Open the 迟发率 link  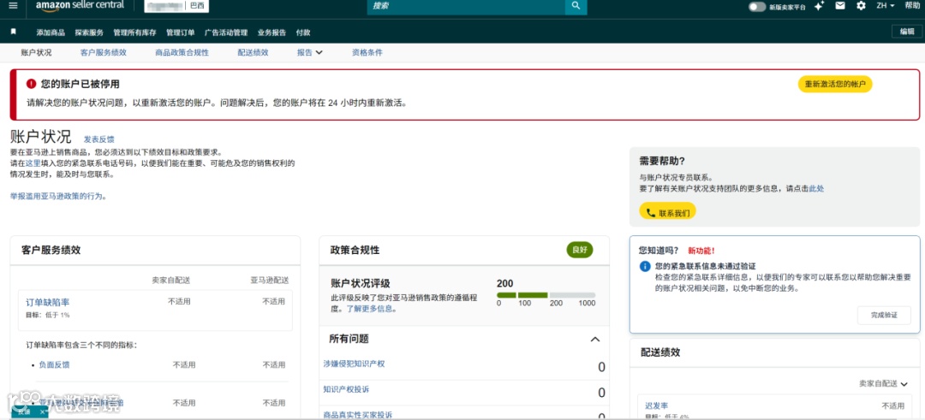[x=656, y=405]
